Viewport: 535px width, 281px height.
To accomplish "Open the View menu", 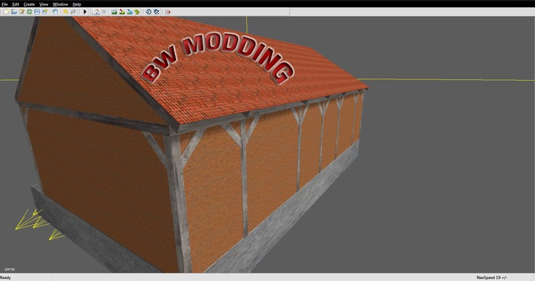I will tap(43, 4).
